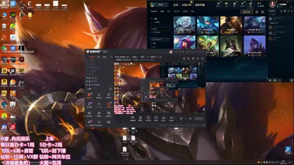Click the 购买点券 button in the store

pyautogui.click(x=247, y=12)
